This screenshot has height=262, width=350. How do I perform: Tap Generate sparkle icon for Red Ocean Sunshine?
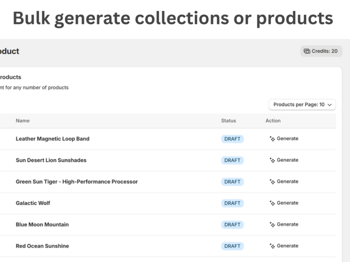(272, 246)
